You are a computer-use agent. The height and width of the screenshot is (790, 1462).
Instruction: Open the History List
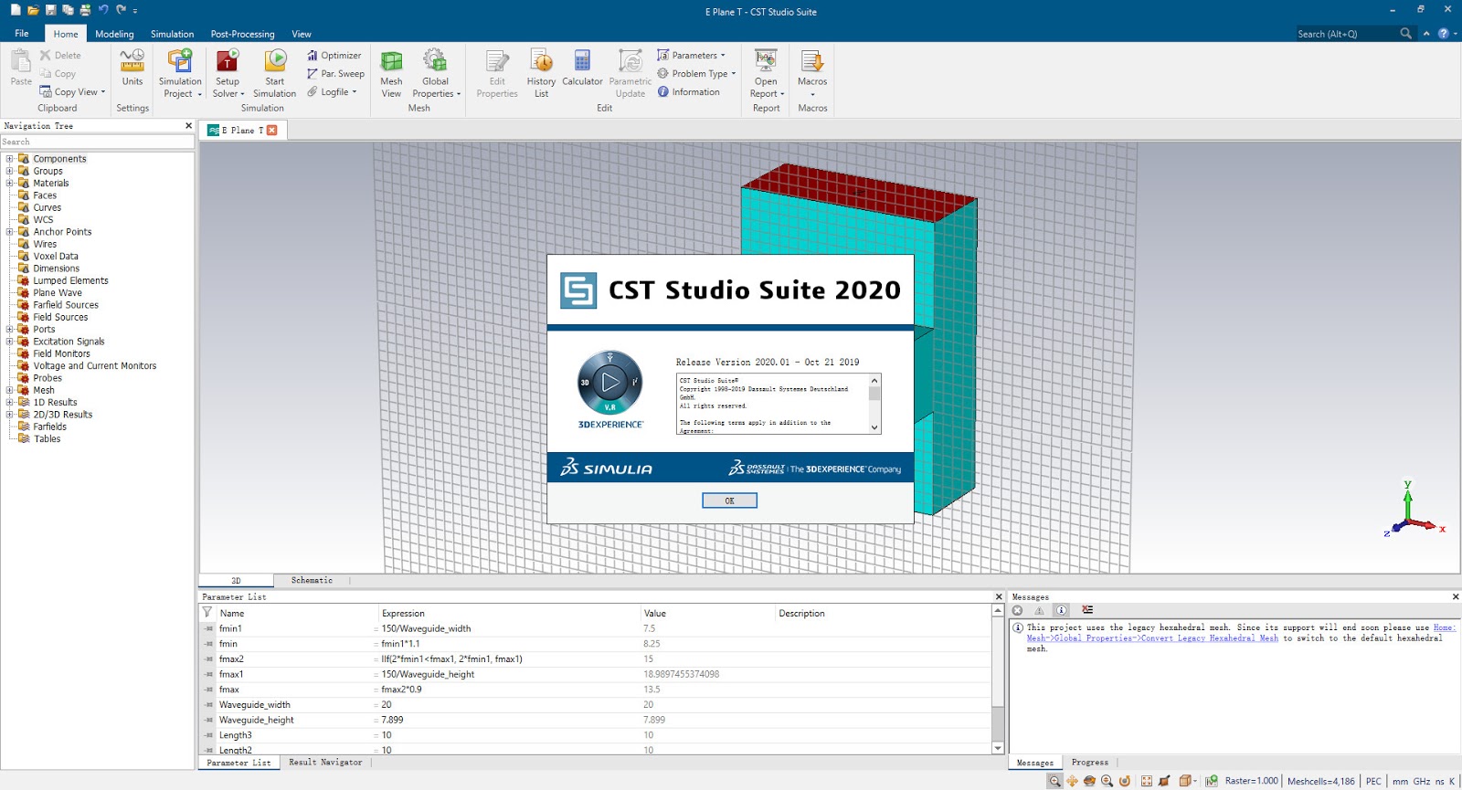click(x=541, y=74)
